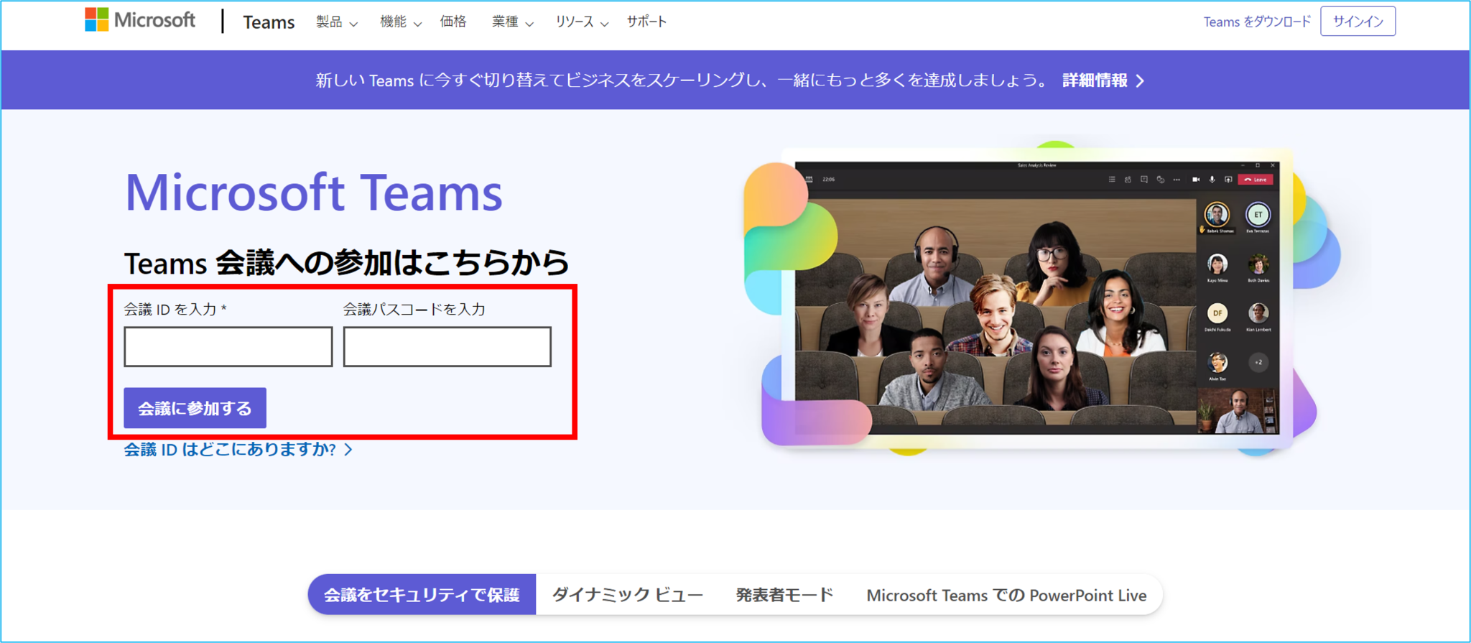Screen dimensions: 1471x643
Task: Expand the 業種 dropdown menu
Action: [x=512, y=22]
